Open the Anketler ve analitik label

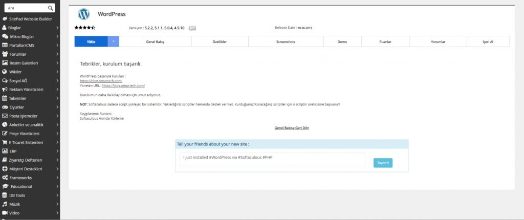pyautogui.click(x=27, y=125)
